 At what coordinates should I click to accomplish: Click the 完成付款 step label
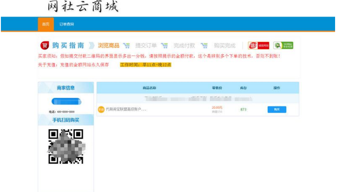pos(184,45)
